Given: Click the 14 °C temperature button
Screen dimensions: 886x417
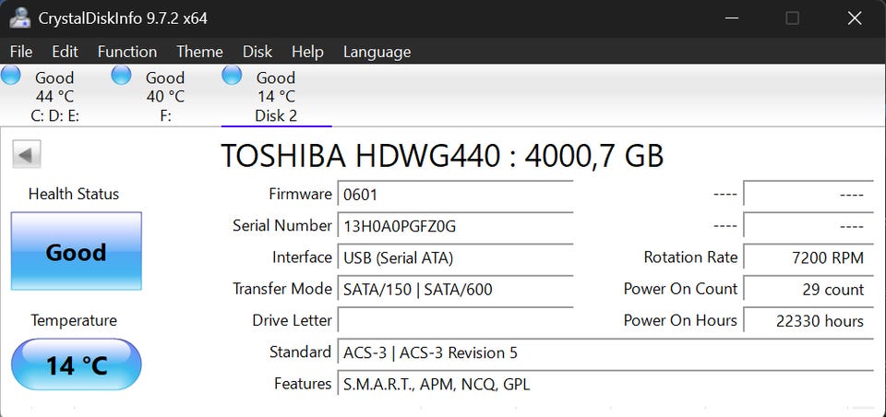Looking at the screenshot, I should pos(76,364).
